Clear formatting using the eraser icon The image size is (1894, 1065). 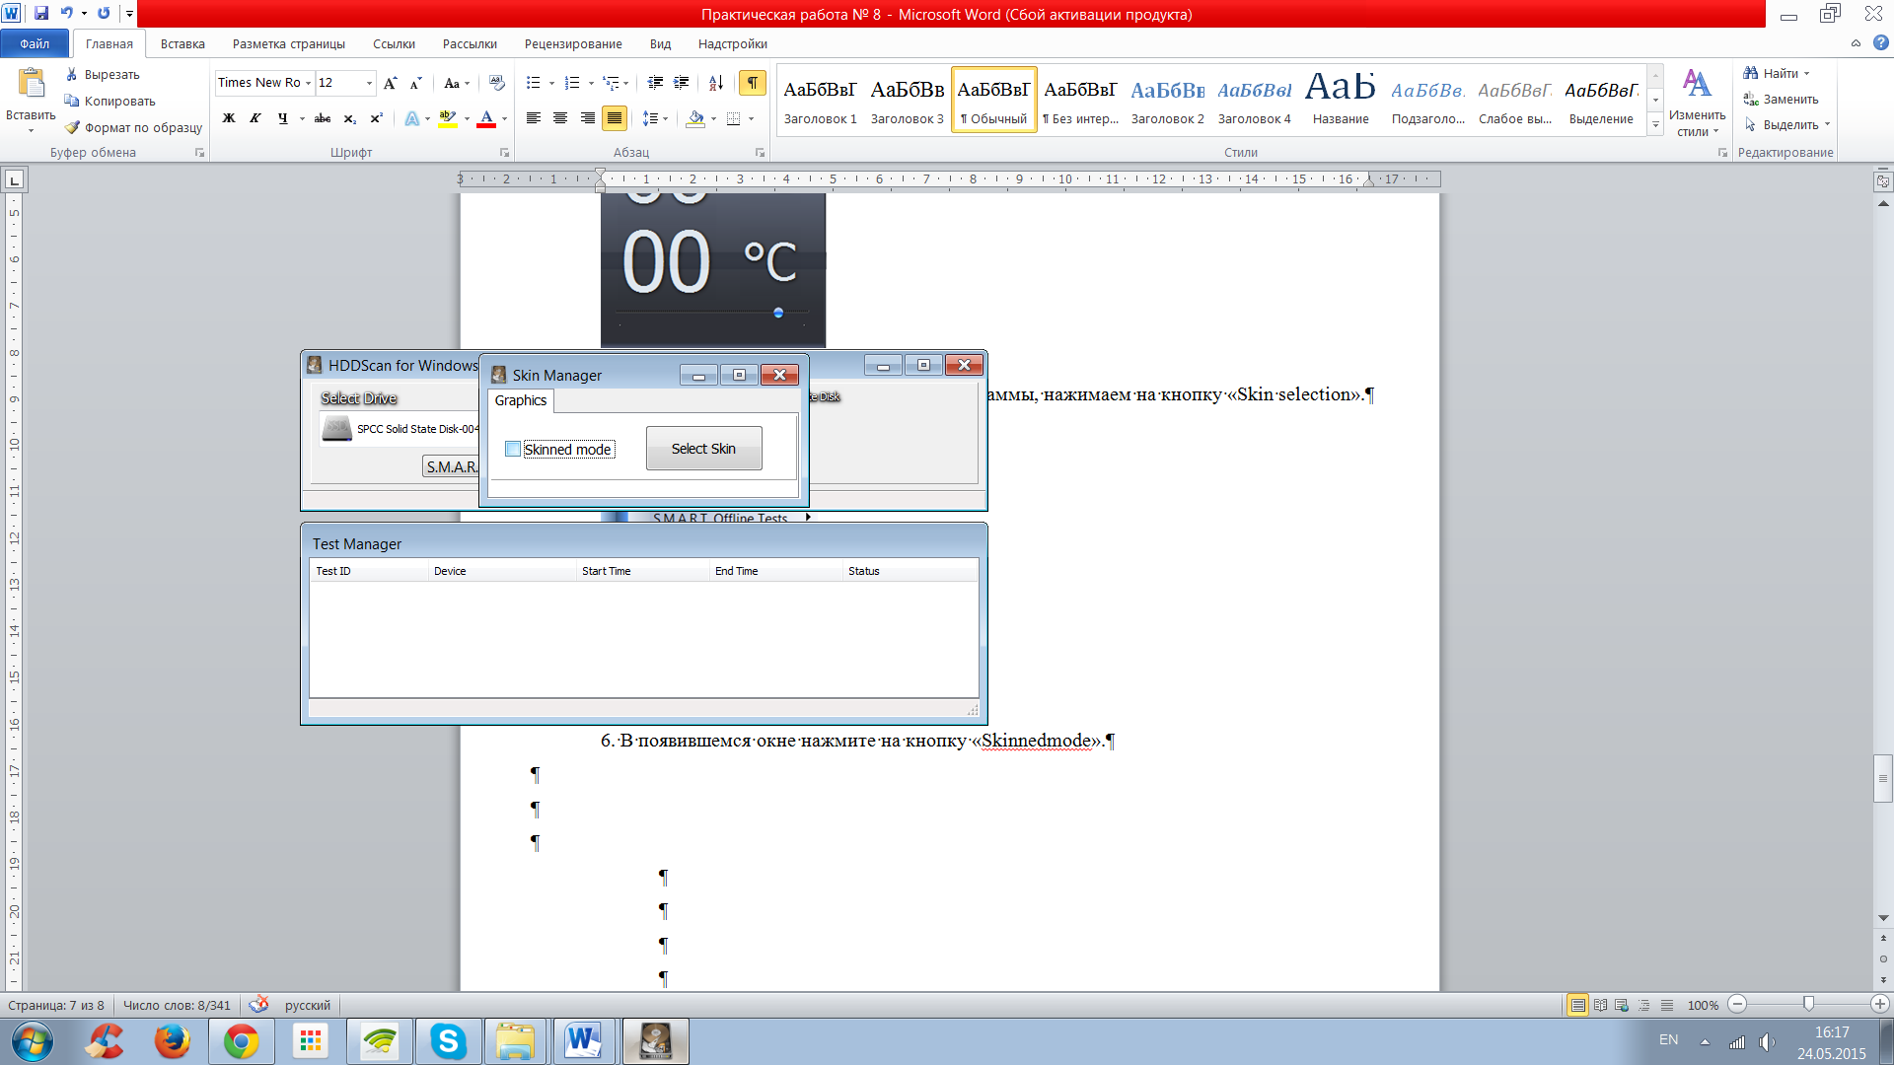496,83
